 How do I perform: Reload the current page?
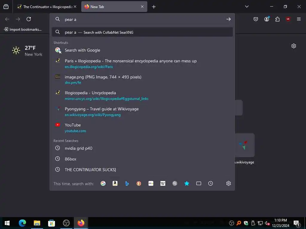click(29, 19)
